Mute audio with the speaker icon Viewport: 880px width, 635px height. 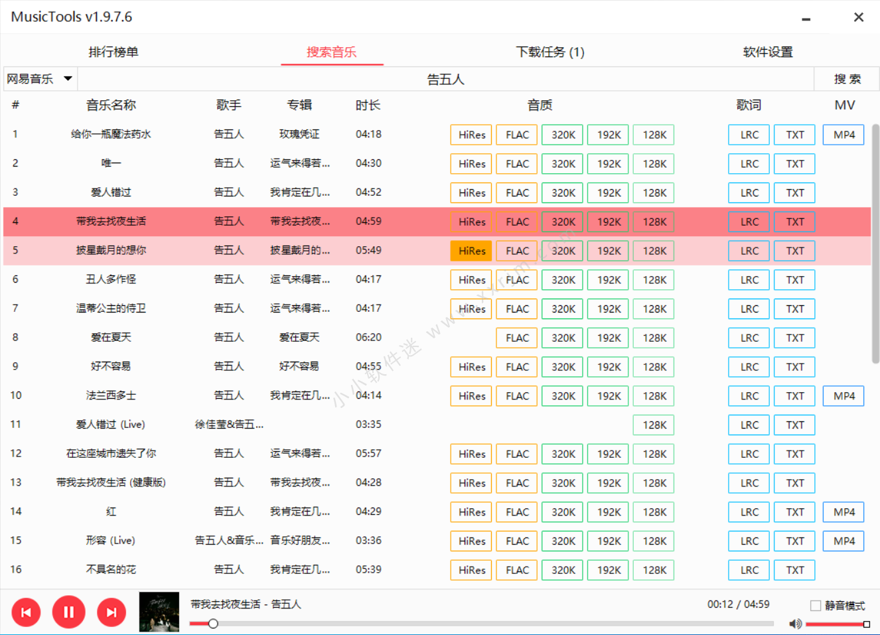pos(794,624)
